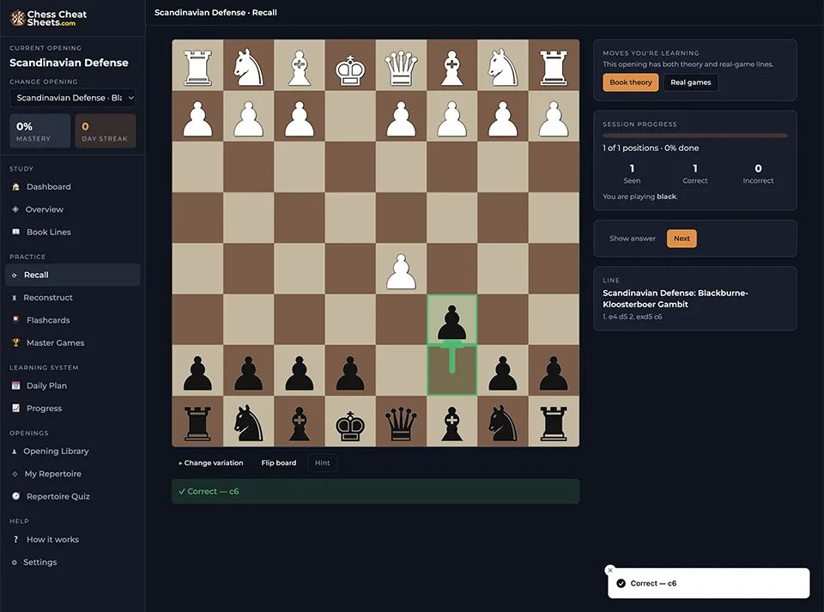Switch to Book theory moves
Viewport: 824px width, 612px height.
[630, 82]
